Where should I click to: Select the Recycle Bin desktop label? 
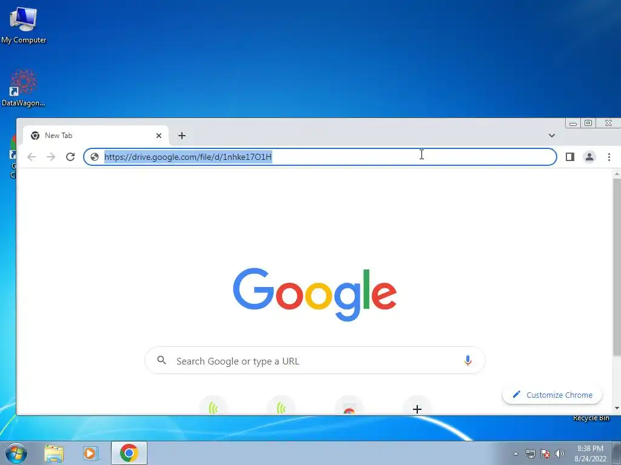coord(591,418)
